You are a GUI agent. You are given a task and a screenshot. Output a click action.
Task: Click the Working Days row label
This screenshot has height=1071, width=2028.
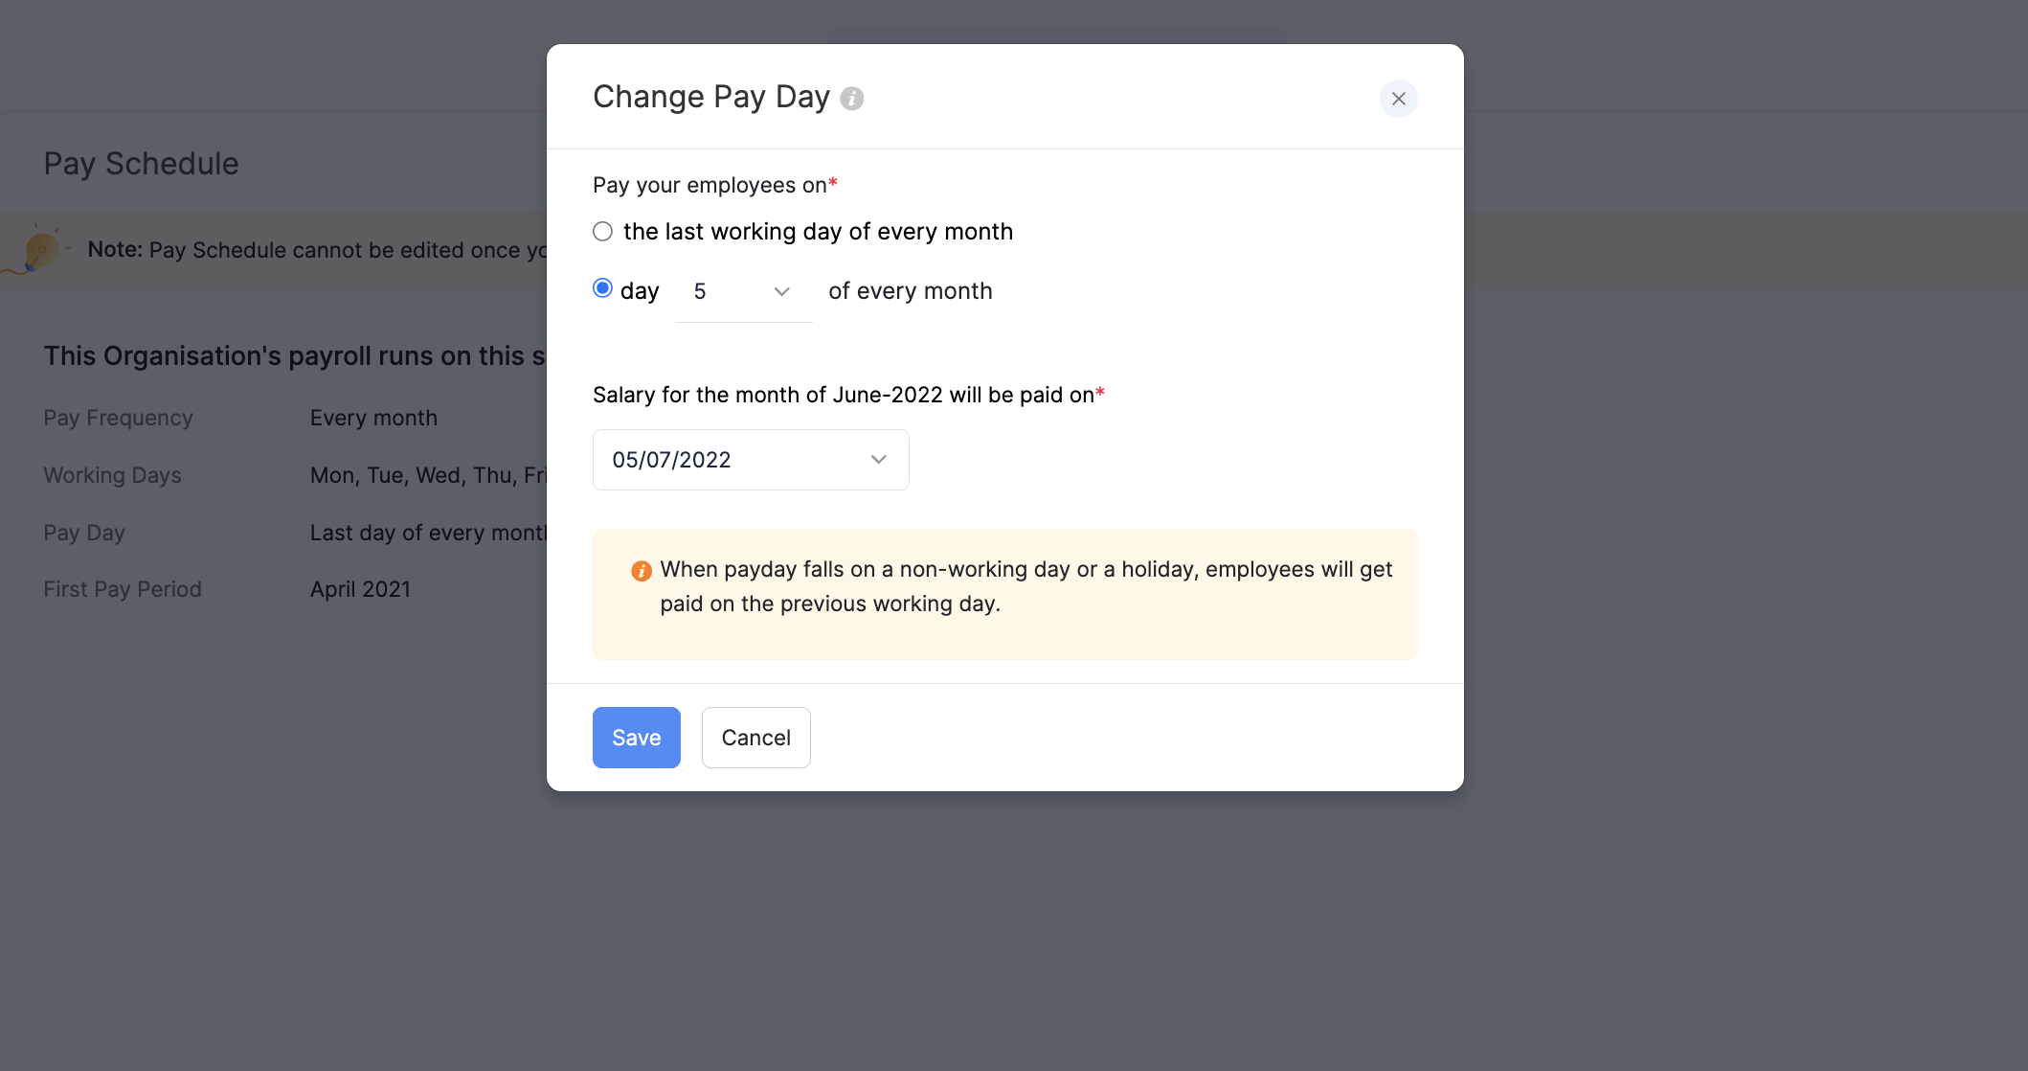[111, 475]
